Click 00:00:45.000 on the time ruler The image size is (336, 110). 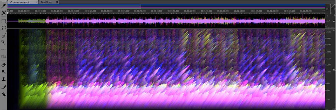coord(156,11)
